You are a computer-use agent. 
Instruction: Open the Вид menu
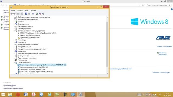[26, 11]
